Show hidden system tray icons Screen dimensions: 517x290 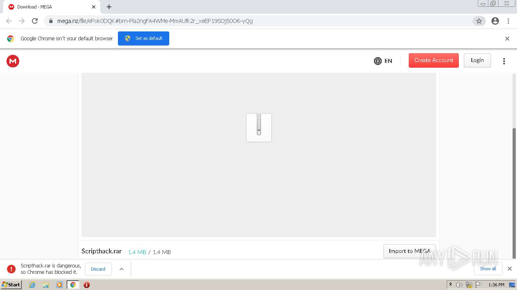(450, 285)
